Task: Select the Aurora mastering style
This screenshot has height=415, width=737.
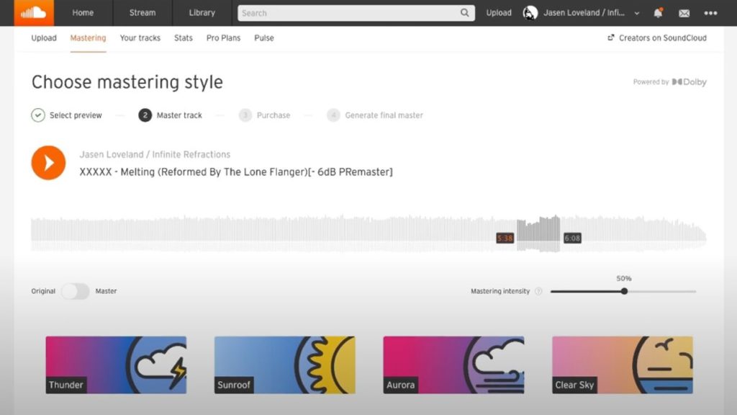Action: point(452,365)
